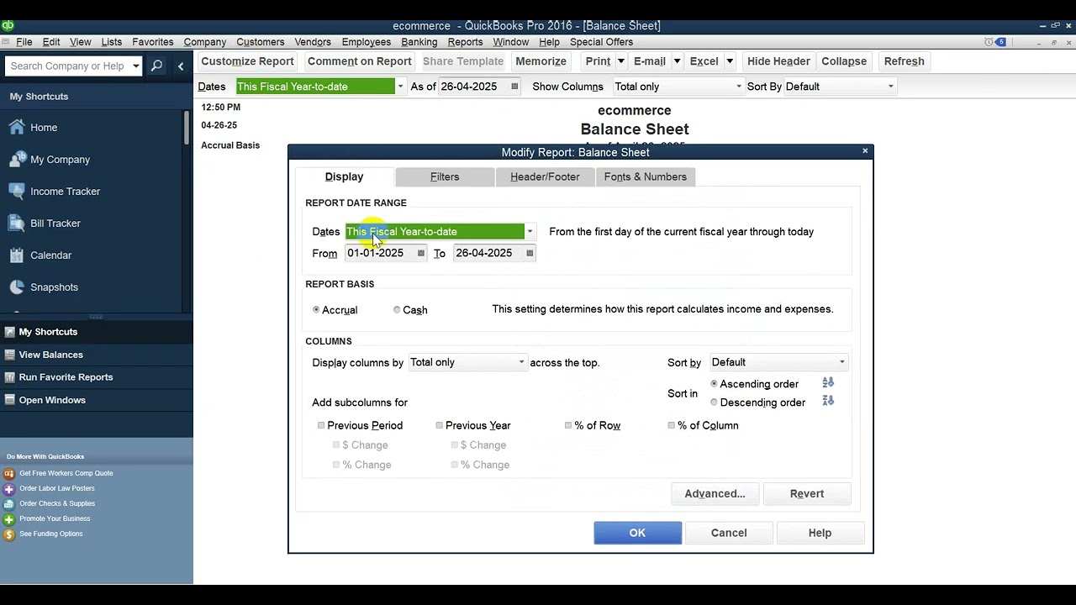1076x605 pixels.
Task: Click the Order Labor Law Posters icon
Action: point(9,489)
